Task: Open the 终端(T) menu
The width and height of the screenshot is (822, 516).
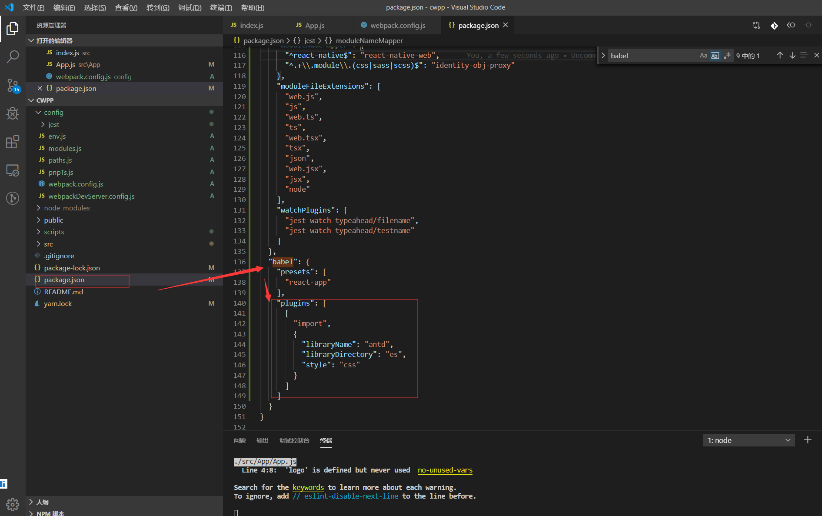Action: tap(221, 8)
